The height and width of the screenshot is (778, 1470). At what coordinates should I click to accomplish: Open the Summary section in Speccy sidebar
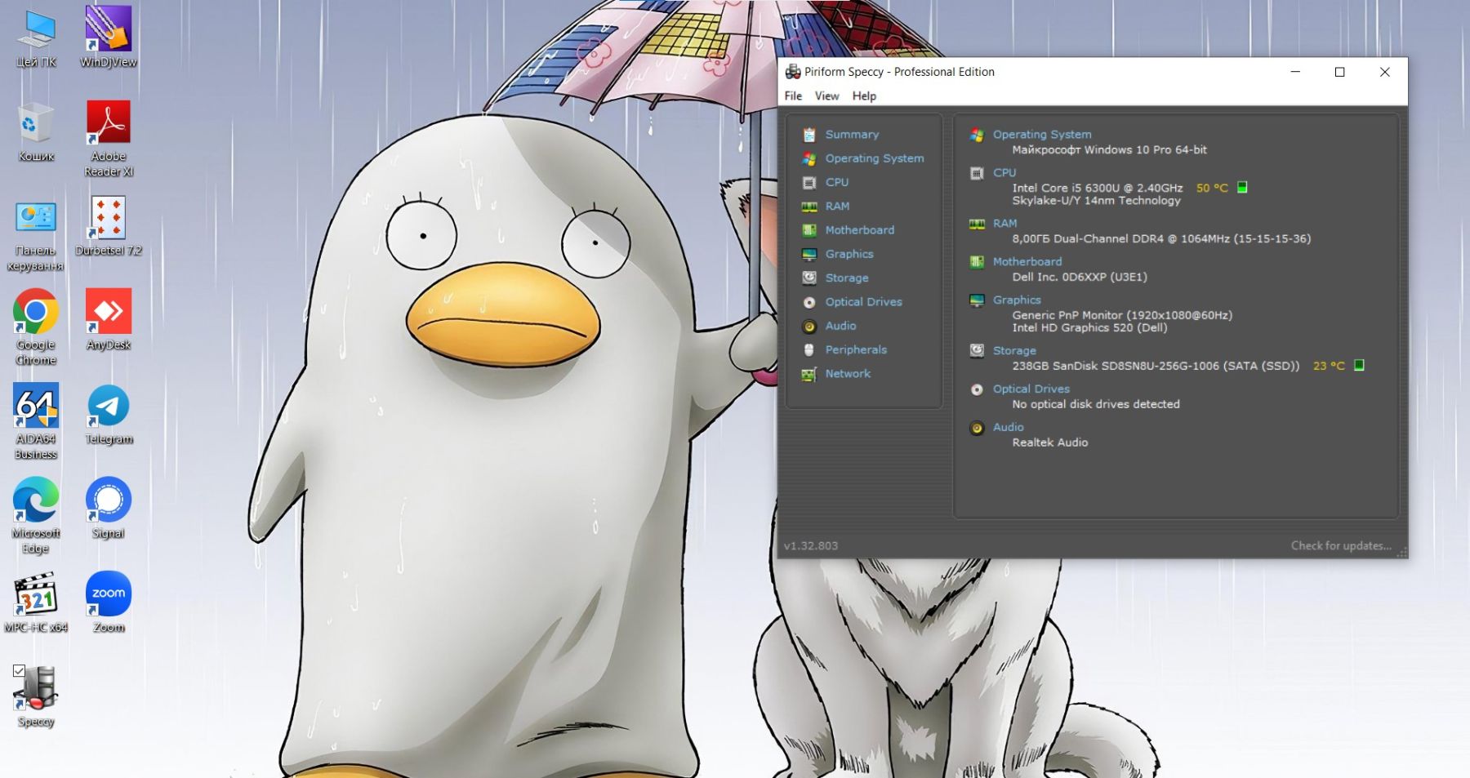point(852,135)
